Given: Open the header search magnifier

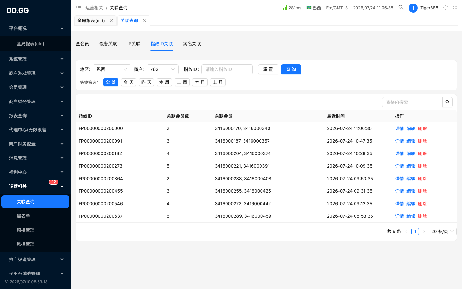Looking at the screenshot, I should pyautogui.click(x=401, y=7).
